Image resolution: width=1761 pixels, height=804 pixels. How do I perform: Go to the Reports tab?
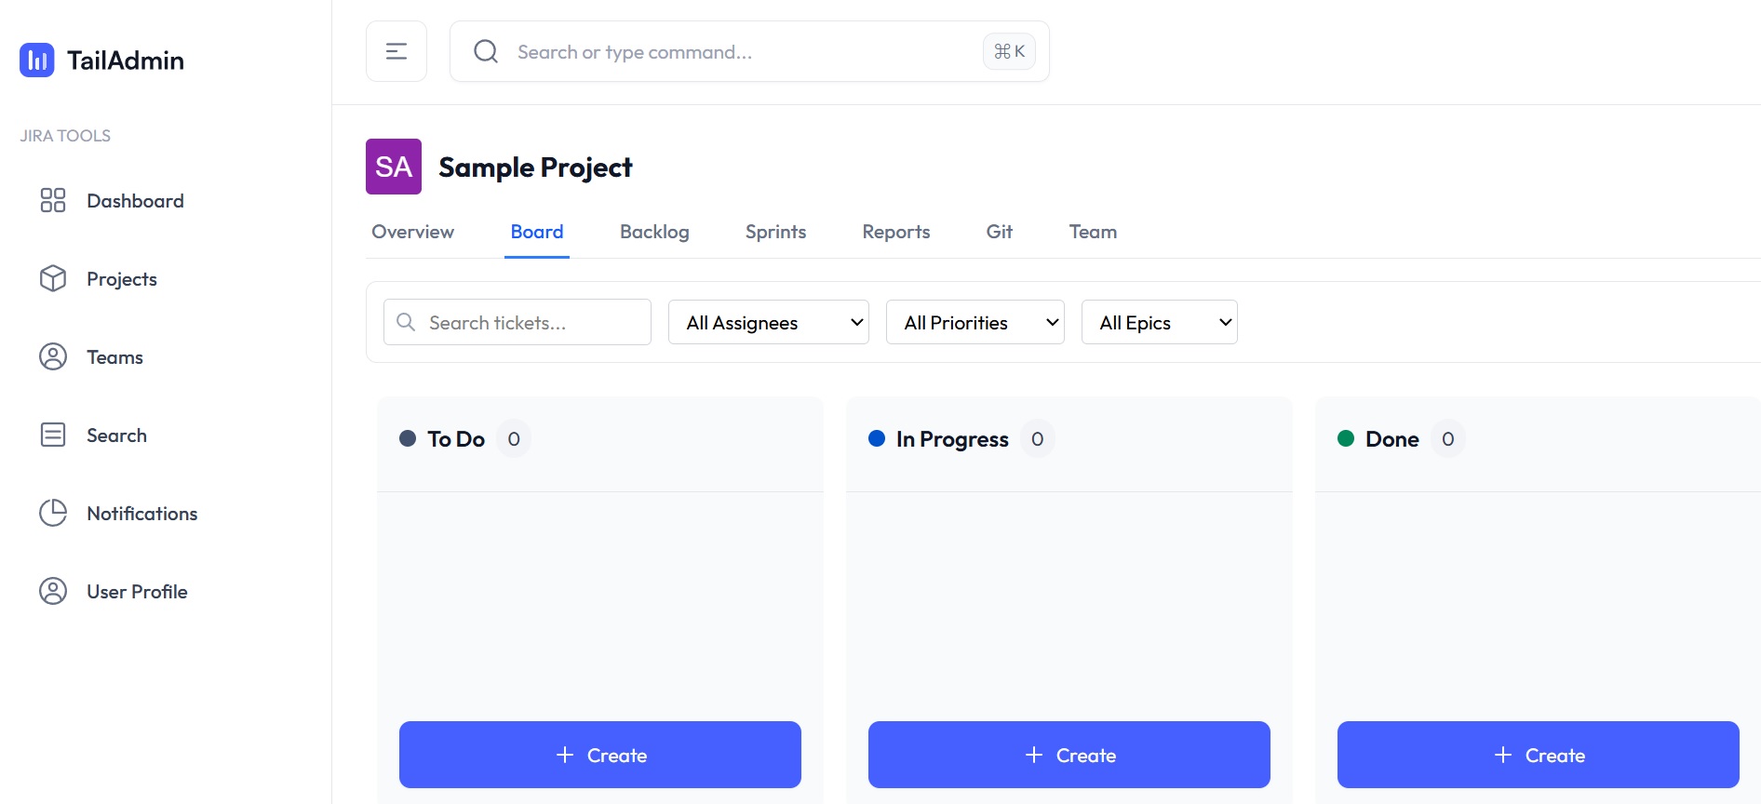click(x=895, y=232)
